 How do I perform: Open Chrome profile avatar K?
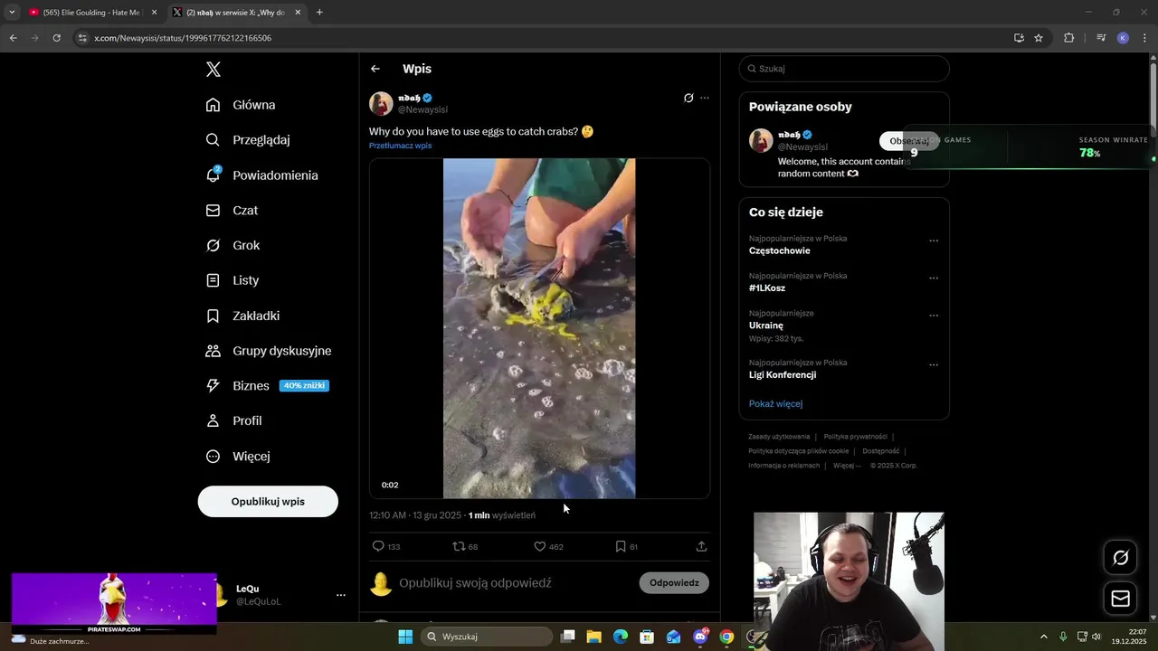click(x=1123, y=38)
